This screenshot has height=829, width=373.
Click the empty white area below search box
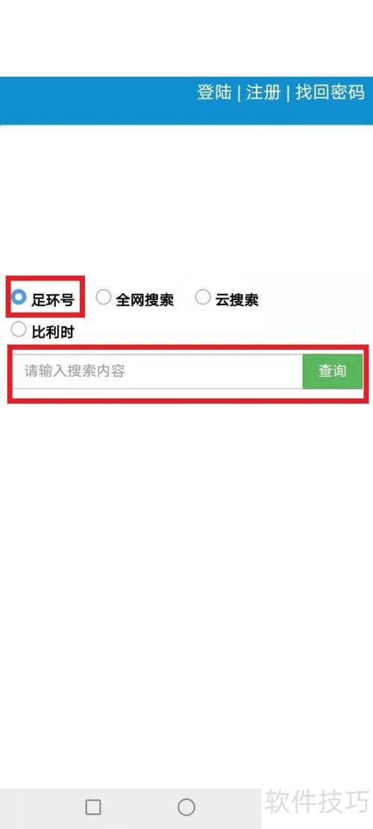(186, 581)
